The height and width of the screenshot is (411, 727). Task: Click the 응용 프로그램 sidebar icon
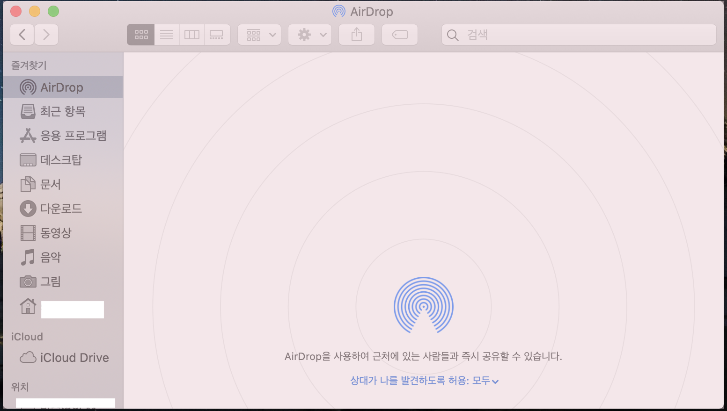28,136
